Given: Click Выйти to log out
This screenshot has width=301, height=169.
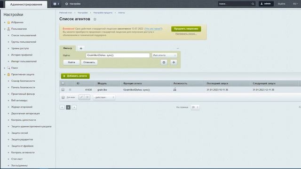Looking at the screenshot, I should [x=281, y=4].
